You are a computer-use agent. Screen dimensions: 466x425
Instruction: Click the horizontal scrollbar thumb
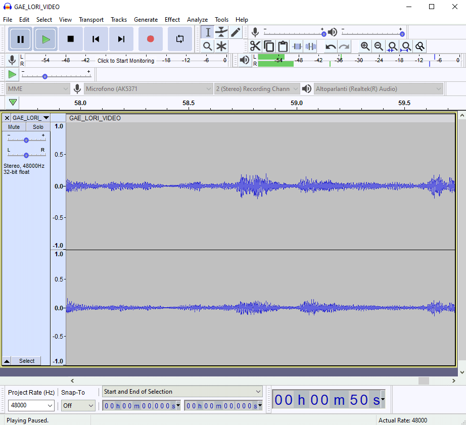pyautogui.click(x=424, y=381)
